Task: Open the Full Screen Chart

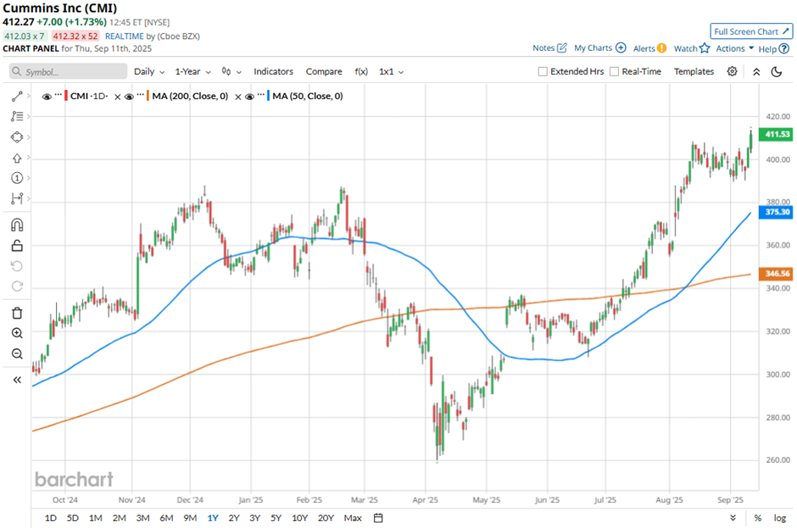Action: pos(750,31)
